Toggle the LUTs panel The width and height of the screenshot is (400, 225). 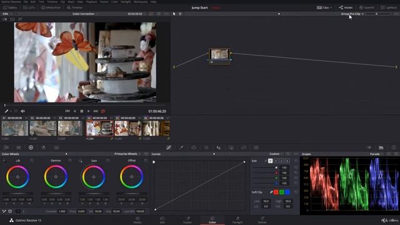(29, 7)
